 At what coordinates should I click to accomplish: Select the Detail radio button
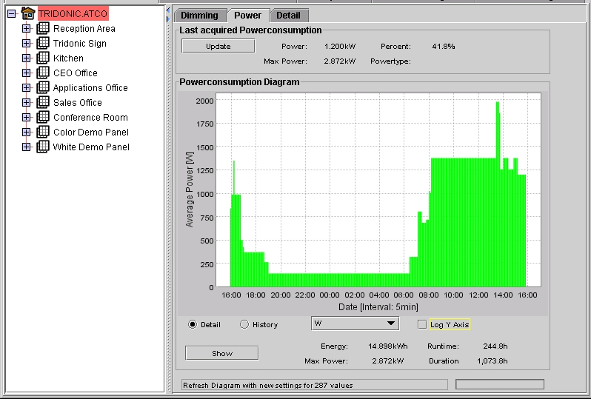tap(193, 324)
